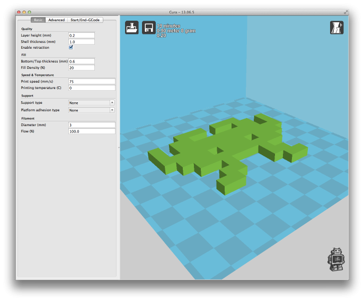Open the Support type dropdown
This screenshot has height=301, width=364.
coord(92,103)
